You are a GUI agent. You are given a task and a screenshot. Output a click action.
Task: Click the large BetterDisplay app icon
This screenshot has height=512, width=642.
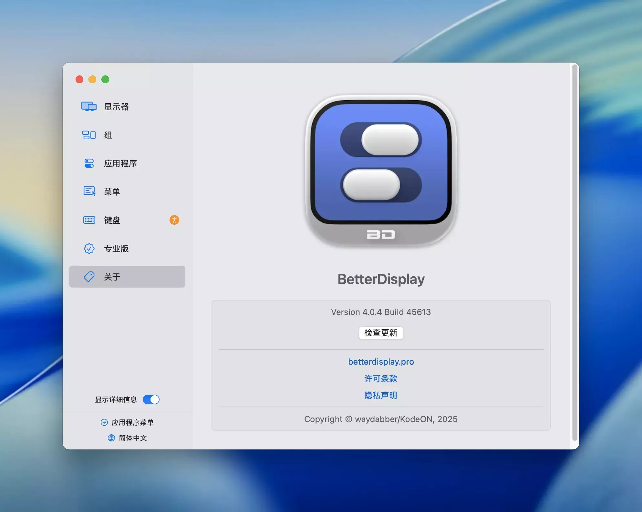click(x=381, y=171)
